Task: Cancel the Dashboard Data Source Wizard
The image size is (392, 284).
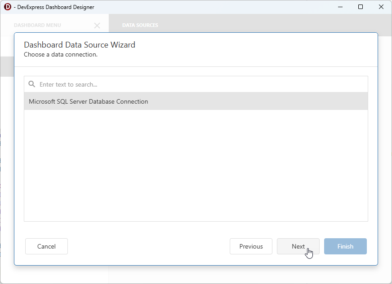Action: (x=46, y=246)
